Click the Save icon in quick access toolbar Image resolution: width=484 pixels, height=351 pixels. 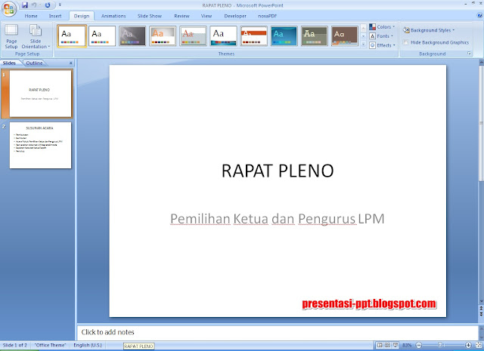pos(25,5)
